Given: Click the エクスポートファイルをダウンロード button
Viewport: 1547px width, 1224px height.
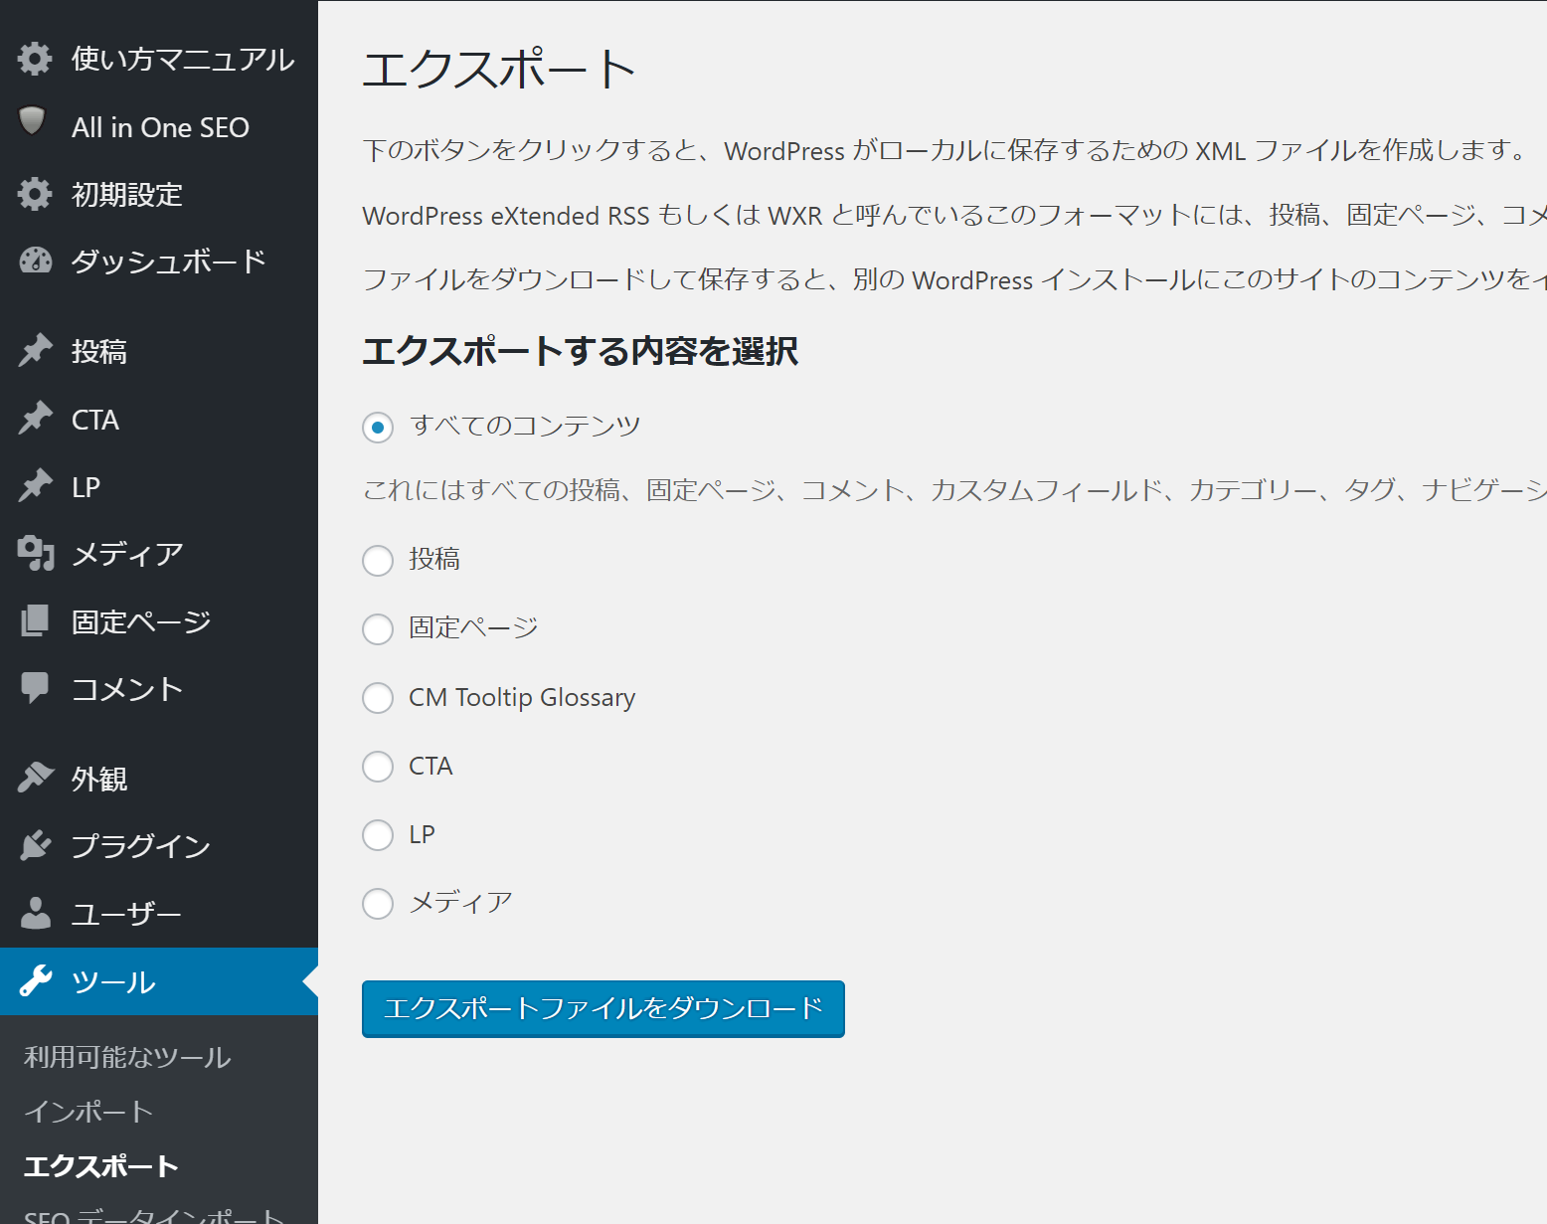Looking at the screenshot, I should tap(603, 1009).
